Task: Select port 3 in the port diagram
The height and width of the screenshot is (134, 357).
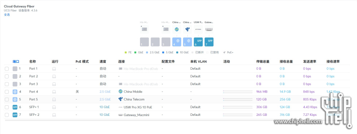Action: click(166, 42)
